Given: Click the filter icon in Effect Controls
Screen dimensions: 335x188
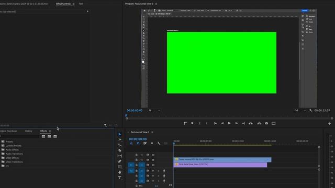Looking at the screenshot, I should coord(105,125).
